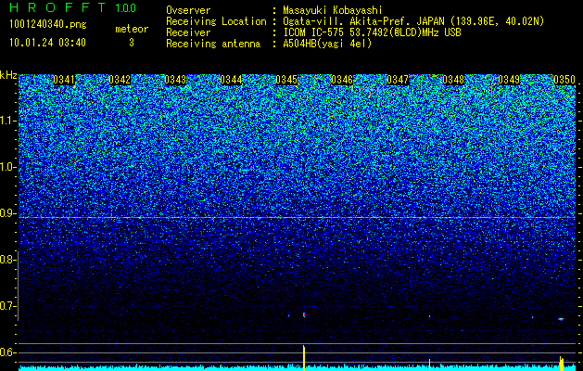This screenshot has height=371, width=583.
Task: Click the 0344 time marker label
Action: point(231,80)
